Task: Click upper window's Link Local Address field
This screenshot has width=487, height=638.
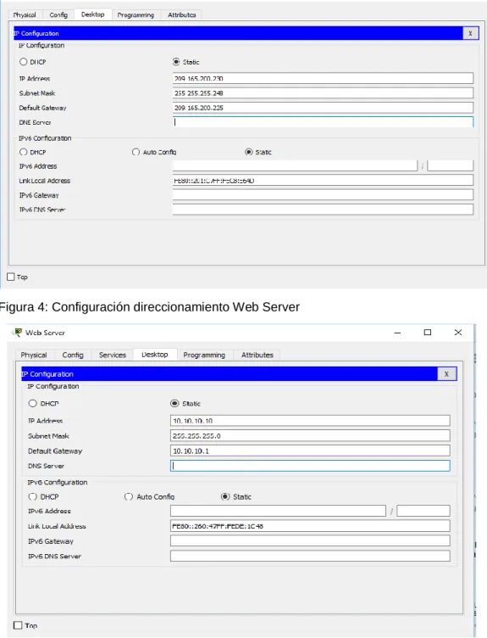Action: [323, 180]
